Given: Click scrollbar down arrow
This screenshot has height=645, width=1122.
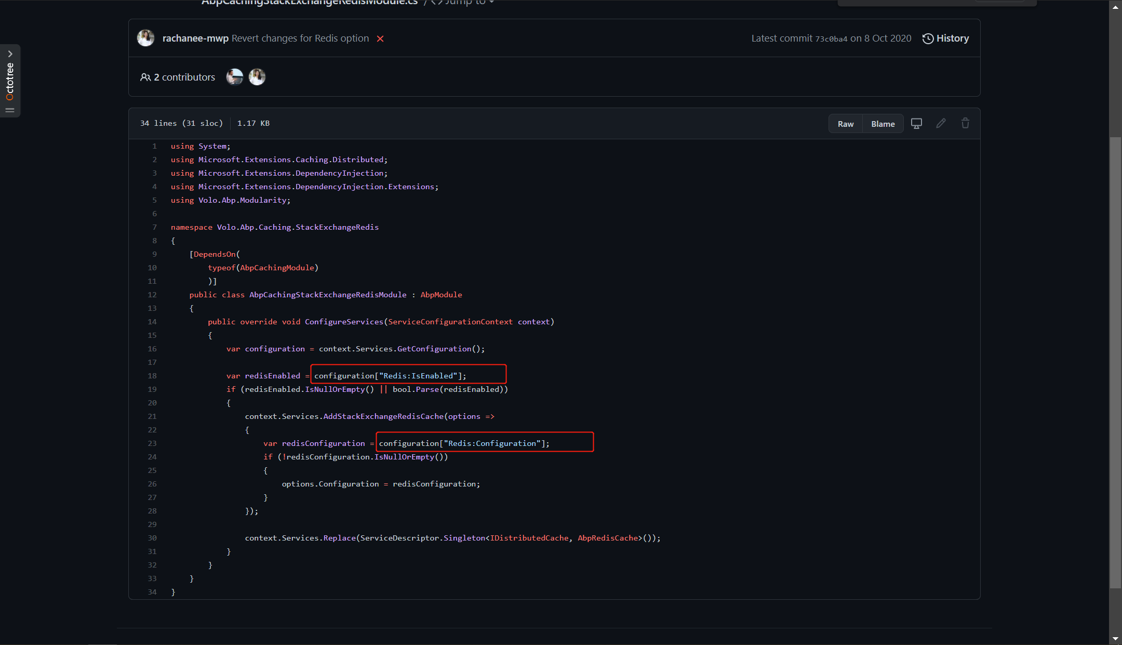Looking at the screenshot, I should click(x=1115, y=639).
